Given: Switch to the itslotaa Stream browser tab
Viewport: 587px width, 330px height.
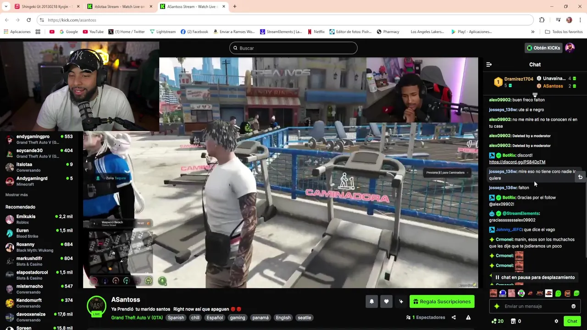Looking at the screenshot, I should (x=119, y=6).
